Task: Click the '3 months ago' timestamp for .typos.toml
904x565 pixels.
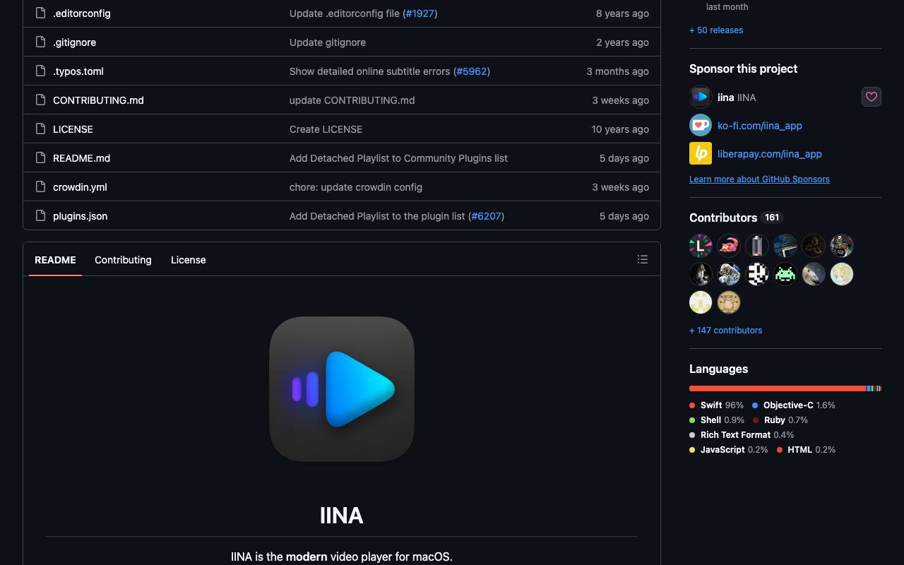Action: [x=617, y=71]
